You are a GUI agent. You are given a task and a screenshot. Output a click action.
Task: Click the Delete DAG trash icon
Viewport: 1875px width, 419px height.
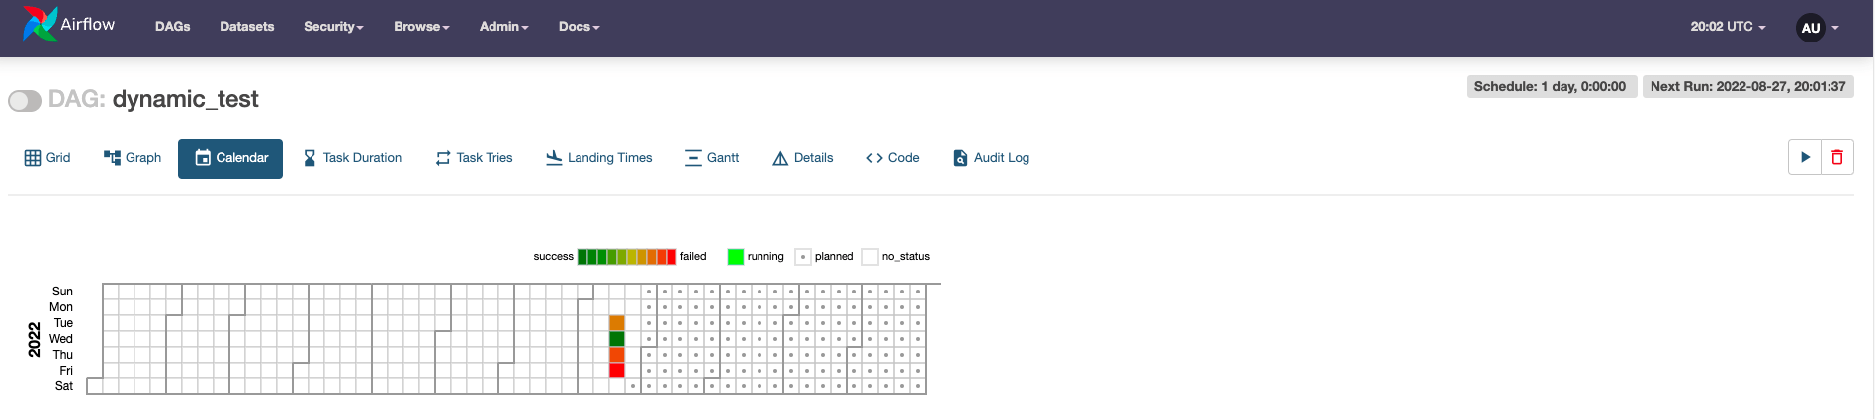point(1836,157)
